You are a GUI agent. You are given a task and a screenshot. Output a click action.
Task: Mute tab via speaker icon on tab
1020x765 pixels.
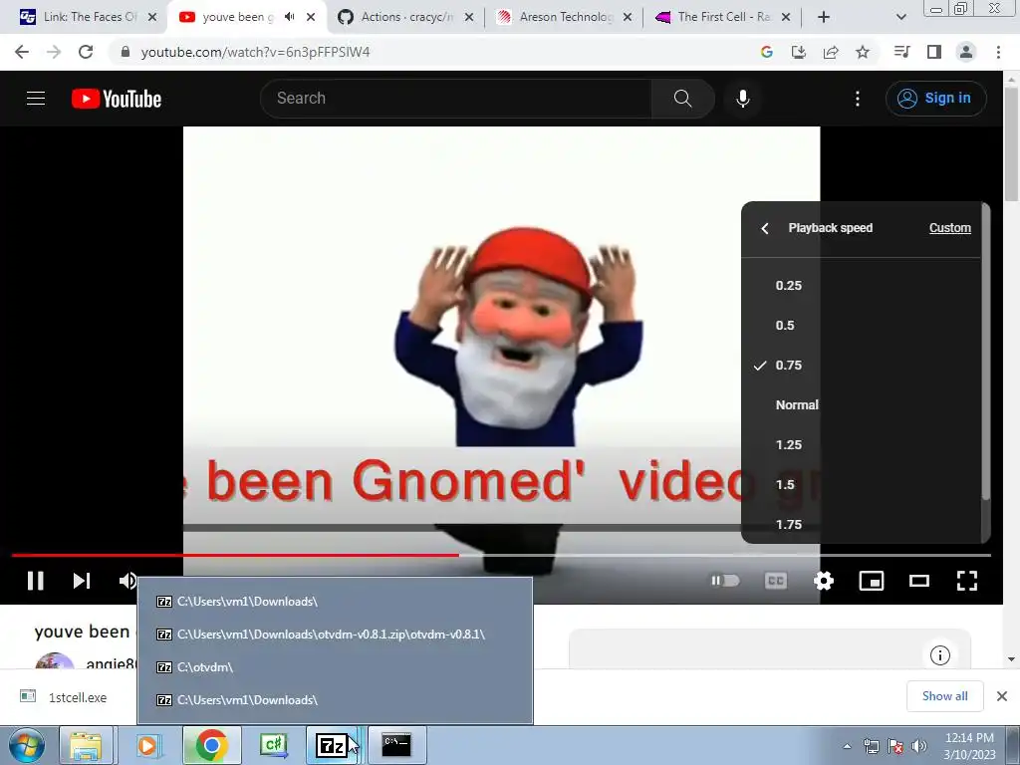290,17
